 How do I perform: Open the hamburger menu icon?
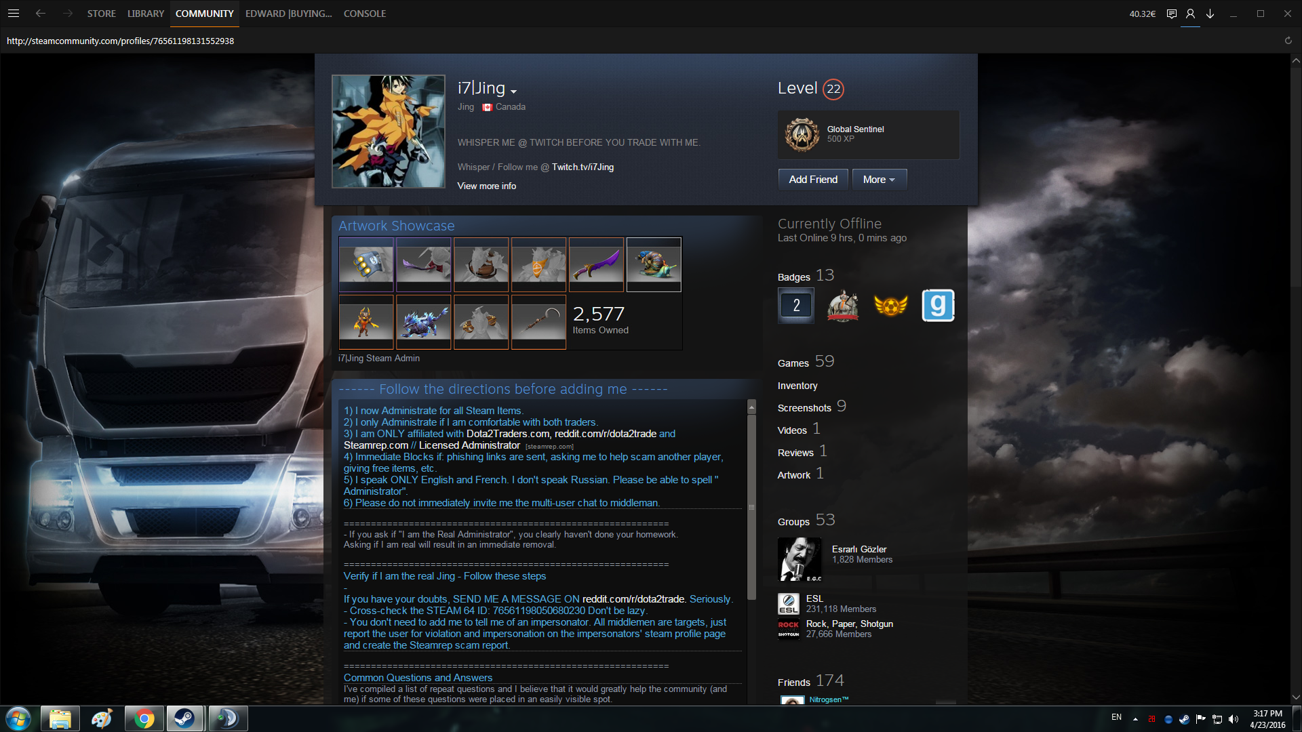pyautogui.click(x=14, y=14)
